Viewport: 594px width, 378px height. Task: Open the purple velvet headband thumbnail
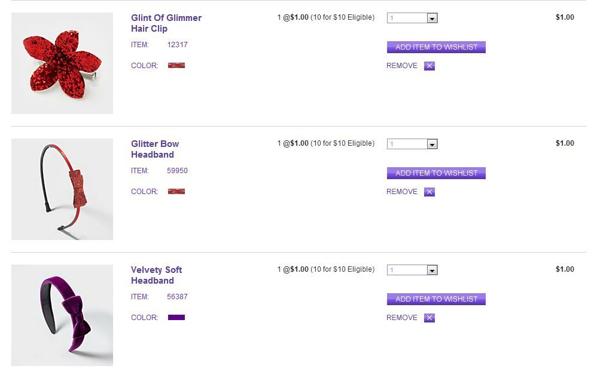62,315
